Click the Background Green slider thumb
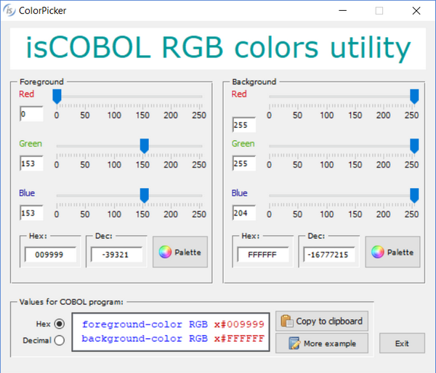The height and width of the screenshot is (373, 436). tap(414, 146)
